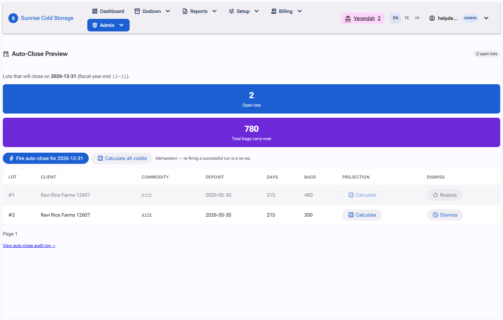Click the Godown archive box icon

(137, 11)
